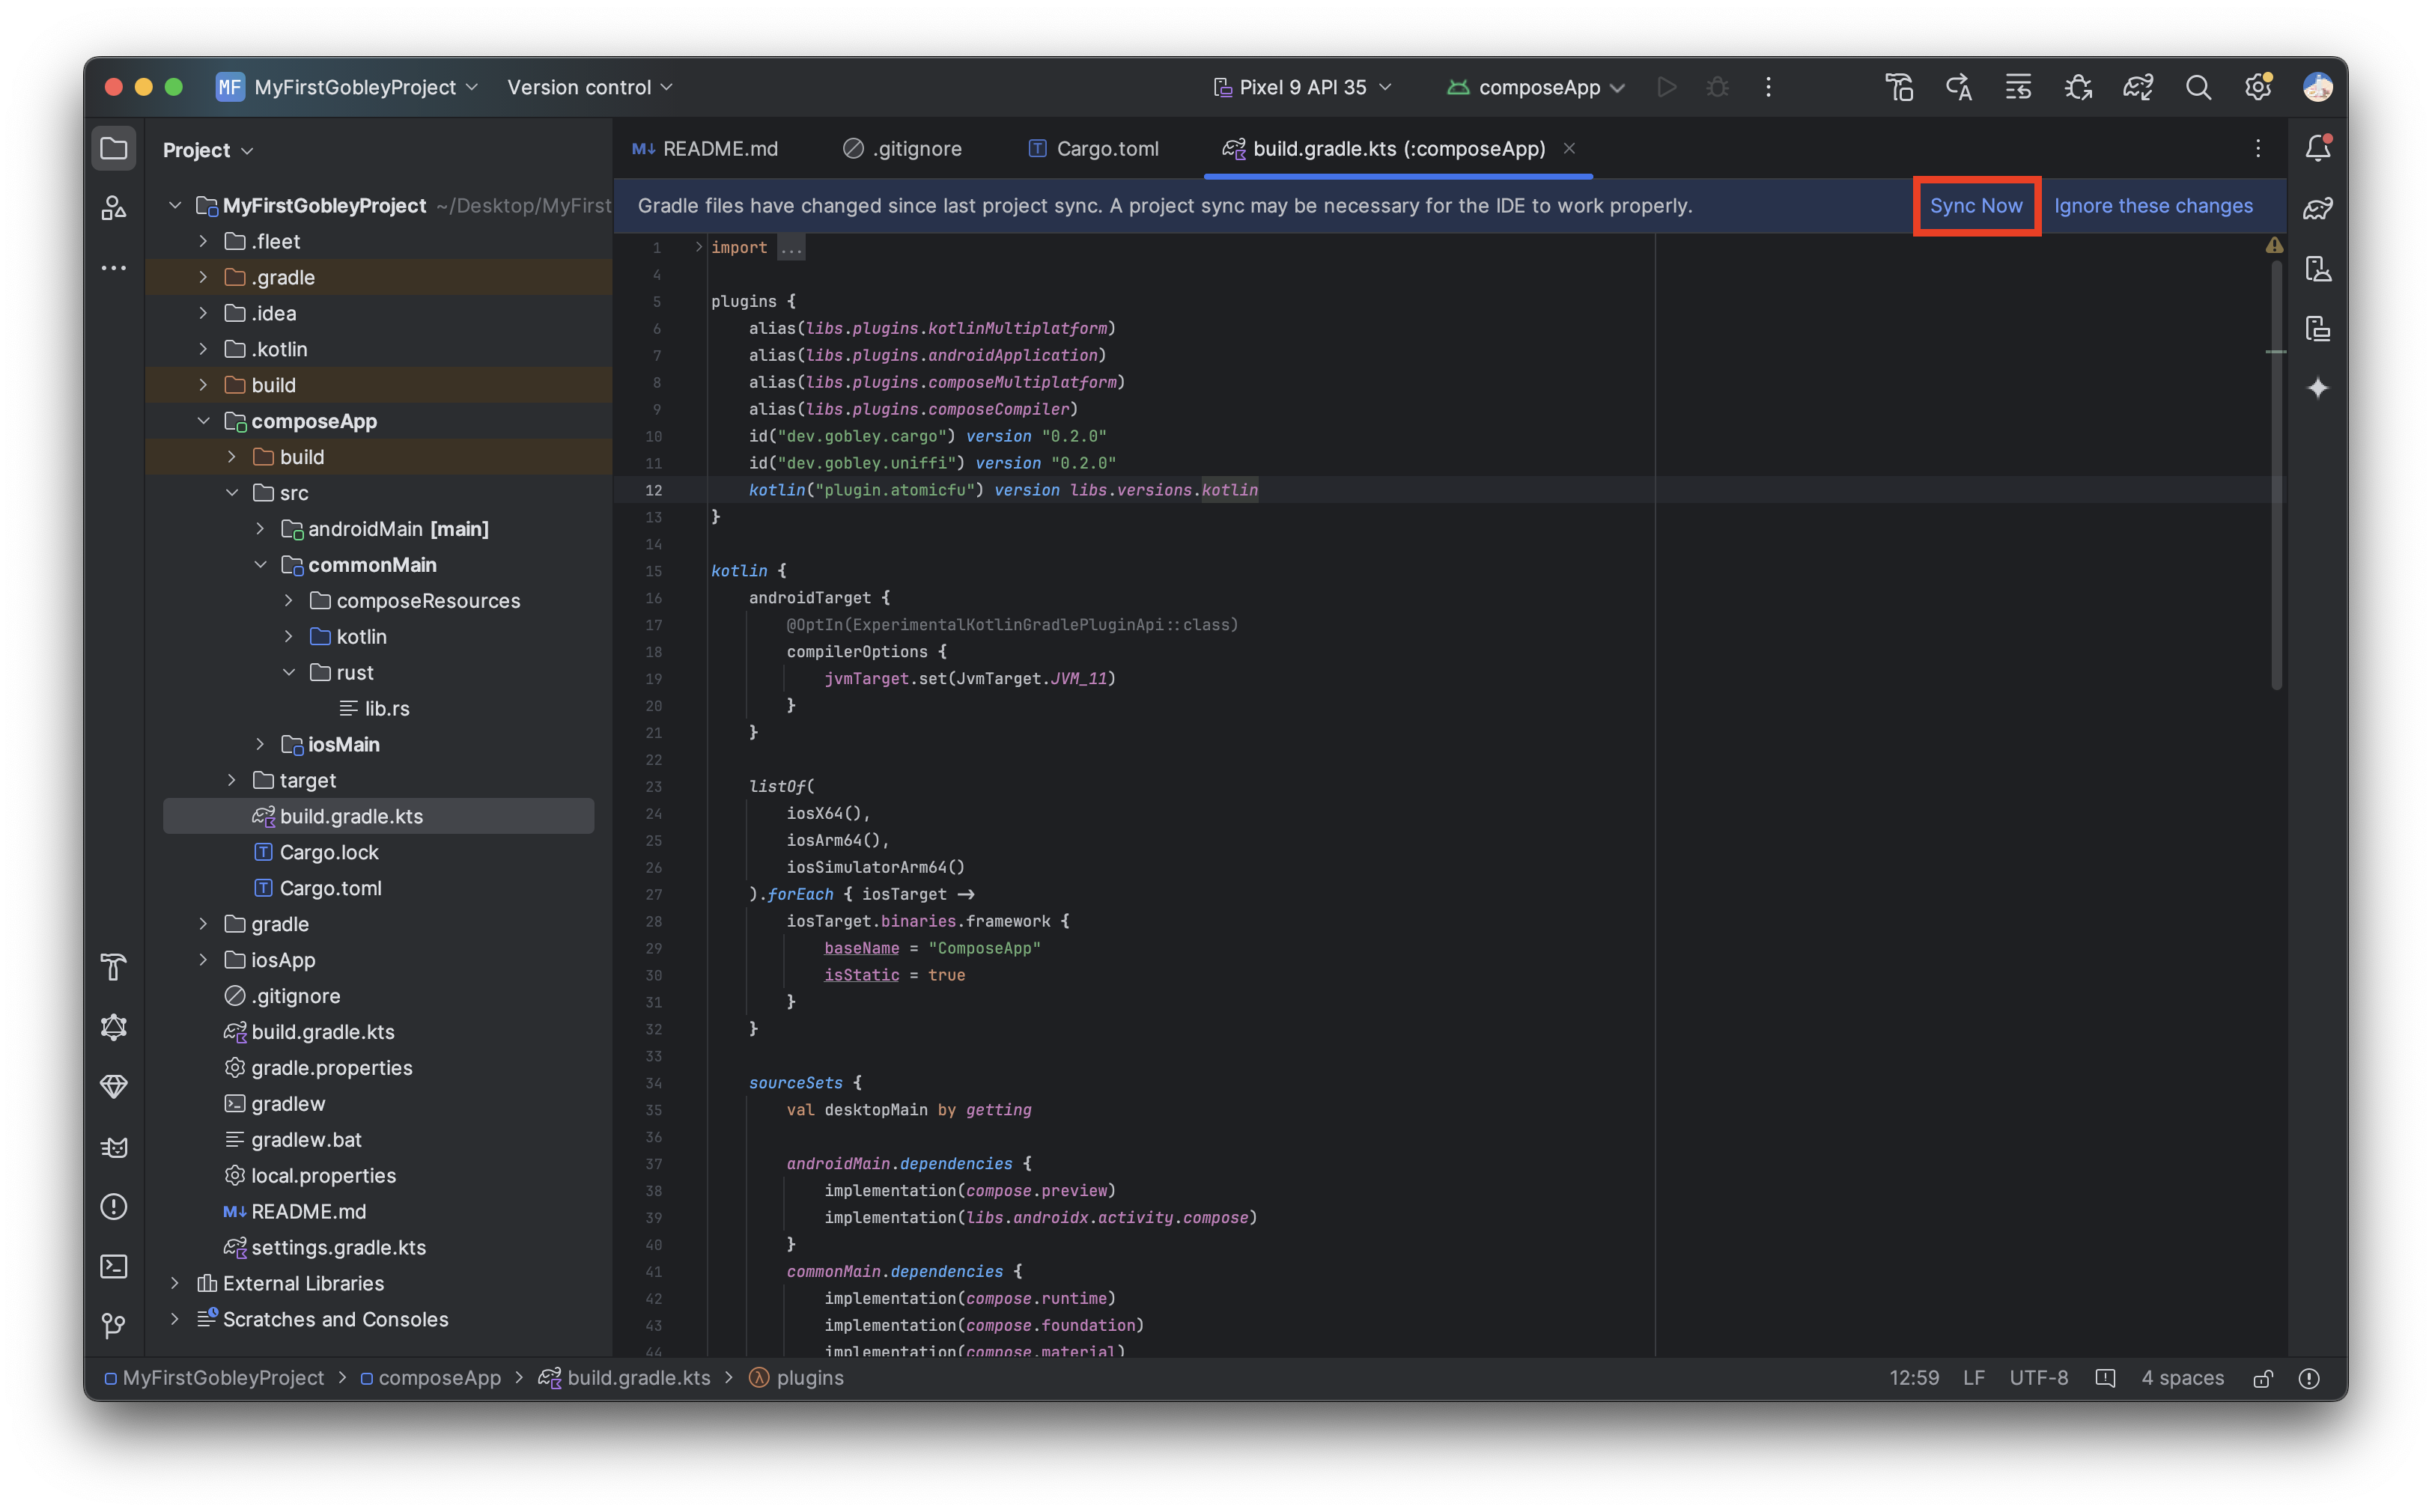
Task: Open more run actions vertical dots menu
Action: pos(1768,87)
